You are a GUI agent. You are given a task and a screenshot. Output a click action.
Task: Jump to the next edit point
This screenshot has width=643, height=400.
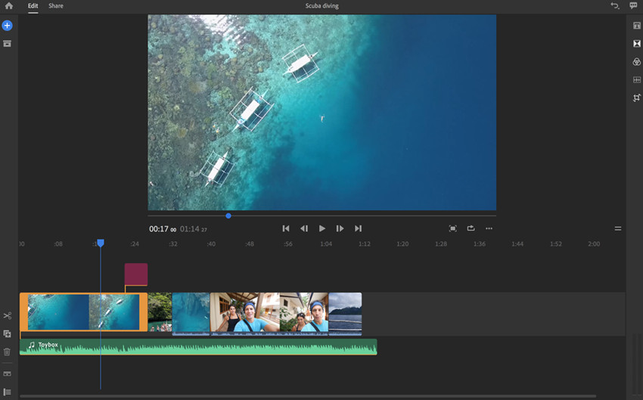(x=358, y=228)
